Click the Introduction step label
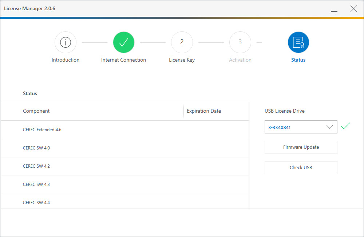This screenshot has height=237, width=364. point(66,60)
